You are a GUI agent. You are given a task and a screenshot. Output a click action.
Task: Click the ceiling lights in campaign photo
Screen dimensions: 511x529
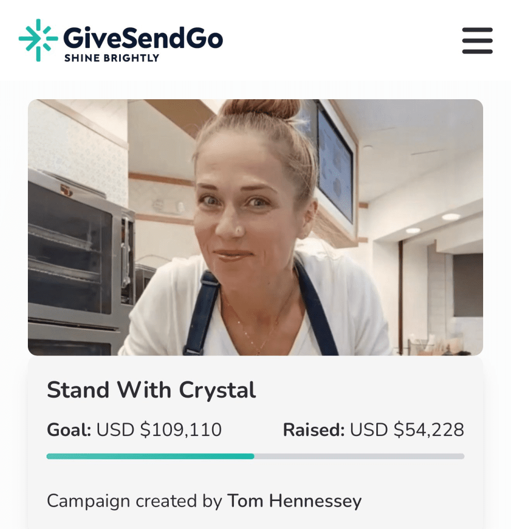pyautogui.click(x=432, y=223)
